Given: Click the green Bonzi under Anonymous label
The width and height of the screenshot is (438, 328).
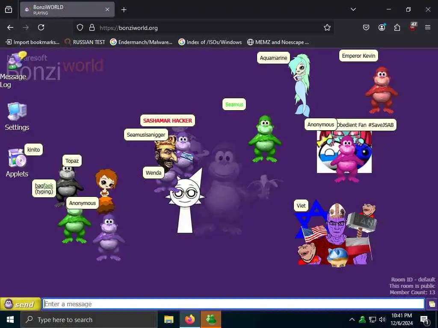Looking at the screenshot, I should (74, 225).
